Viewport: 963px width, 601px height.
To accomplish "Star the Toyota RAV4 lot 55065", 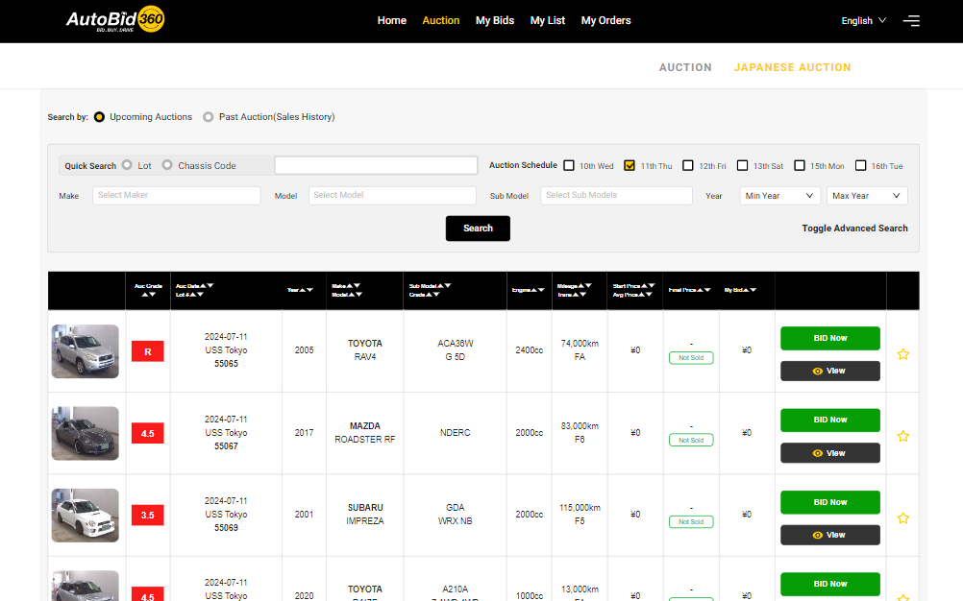I will click(x=902, y=354).
